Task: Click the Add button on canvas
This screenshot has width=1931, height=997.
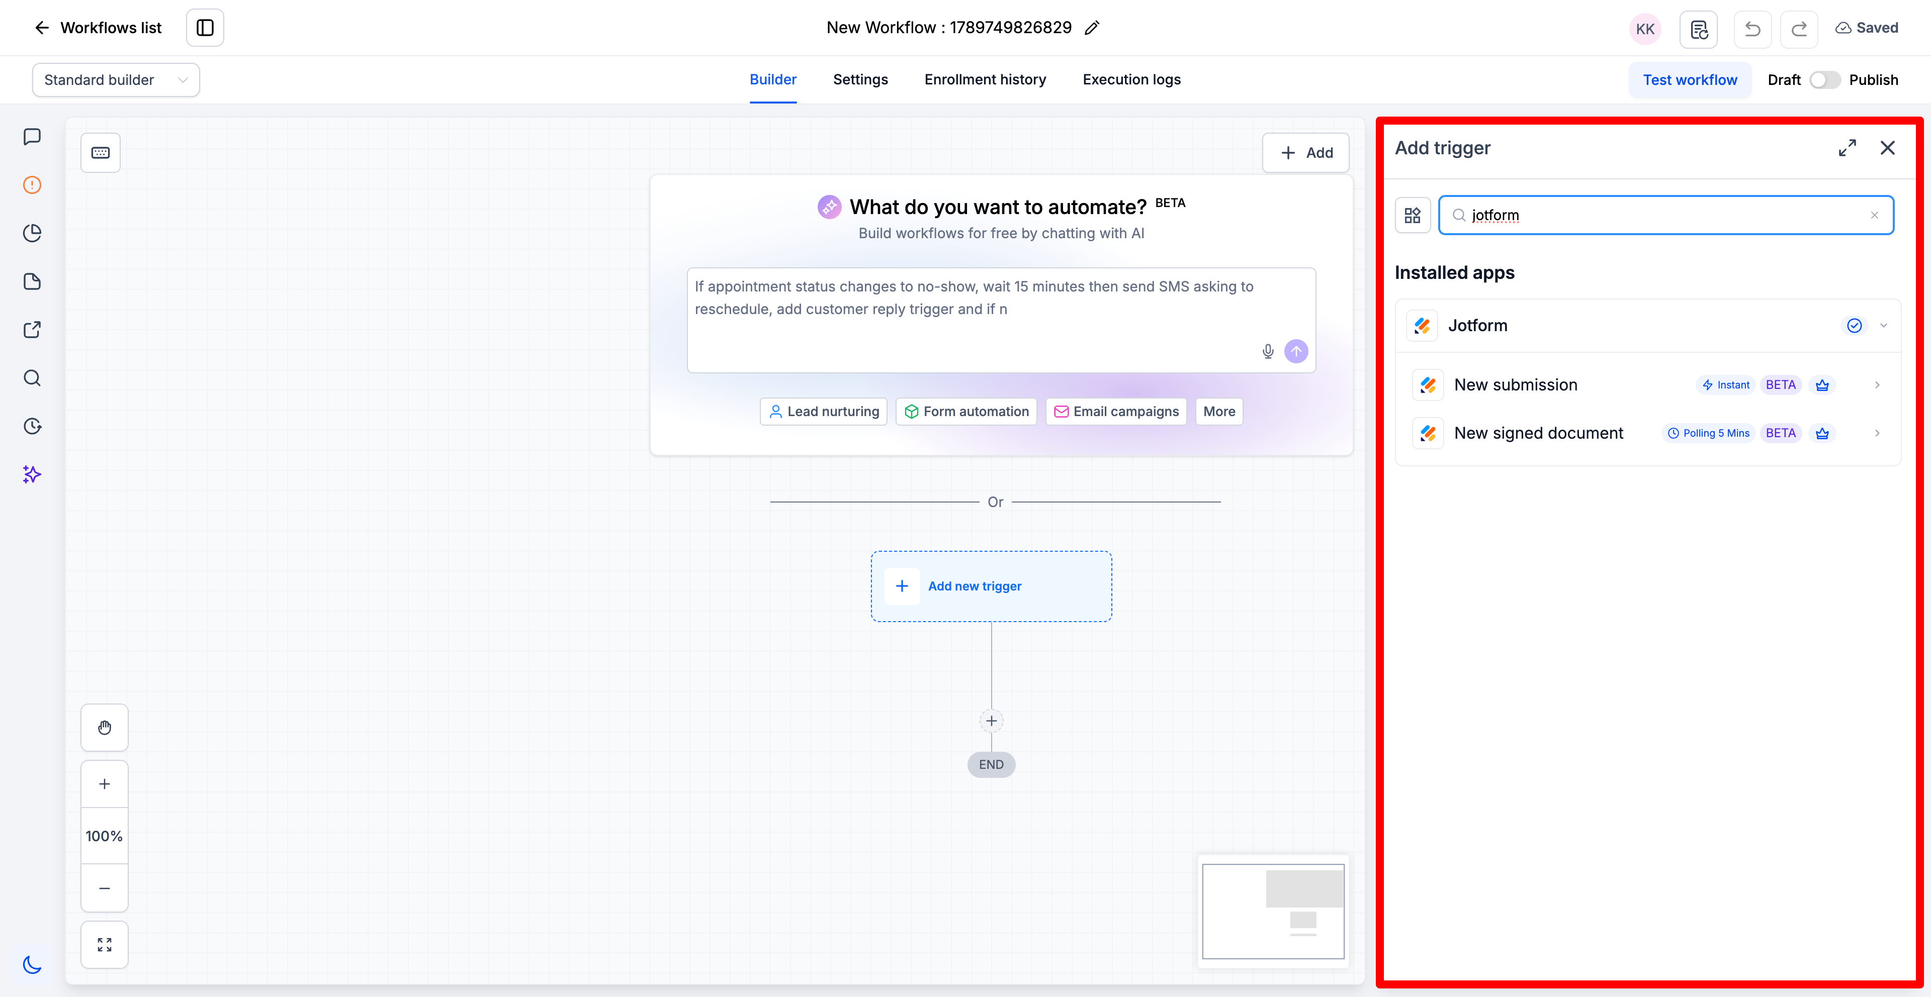Action: pos(1306,153)
